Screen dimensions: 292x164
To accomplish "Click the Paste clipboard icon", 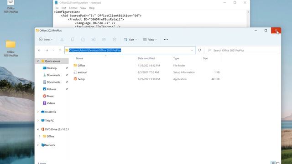I will click(x=83, y=40).
